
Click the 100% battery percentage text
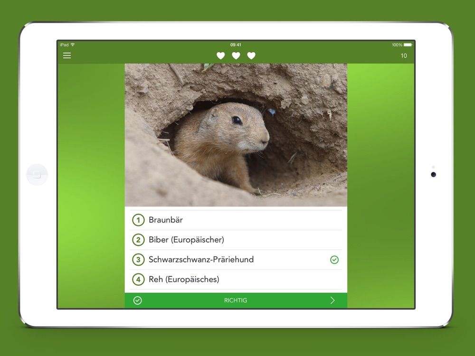point(397,45)
